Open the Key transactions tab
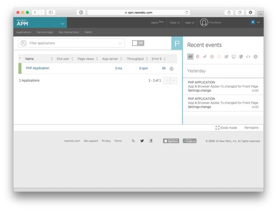277x211 pixels. click(69, 32)
